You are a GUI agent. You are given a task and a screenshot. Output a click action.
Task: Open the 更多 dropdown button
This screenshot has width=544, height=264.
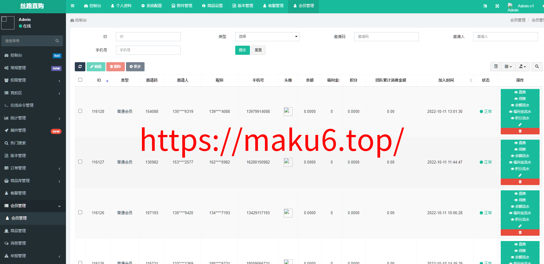click(x=135, y=67)
